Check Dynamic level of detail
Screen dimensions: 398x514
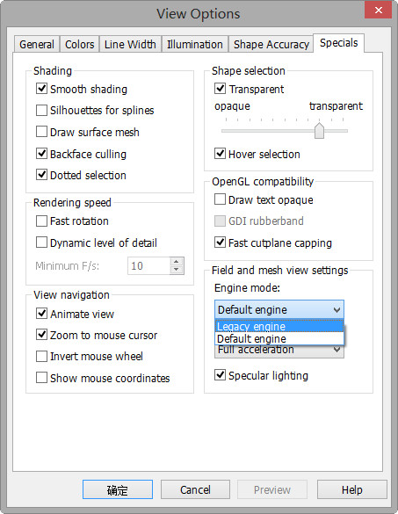[x=41, y=243]
